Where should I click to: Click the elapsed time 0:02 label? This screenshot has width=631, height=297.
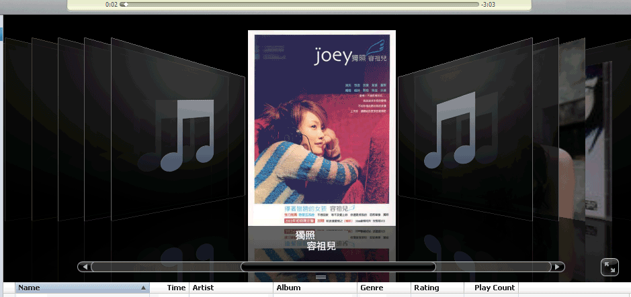coord(112,5)
